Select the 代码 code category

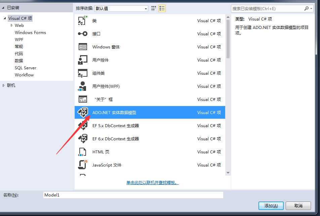click(x=19, y=54)
